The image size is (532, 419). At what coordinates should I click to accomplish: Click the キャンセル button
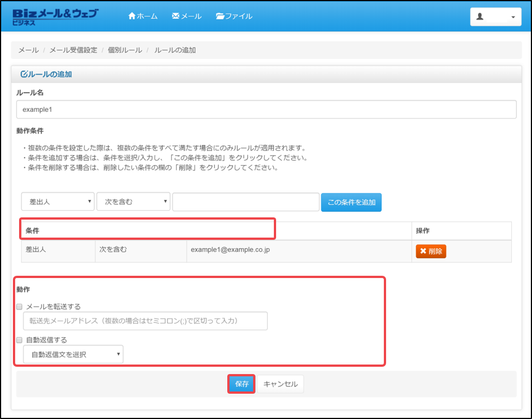[x=281, y=384]
